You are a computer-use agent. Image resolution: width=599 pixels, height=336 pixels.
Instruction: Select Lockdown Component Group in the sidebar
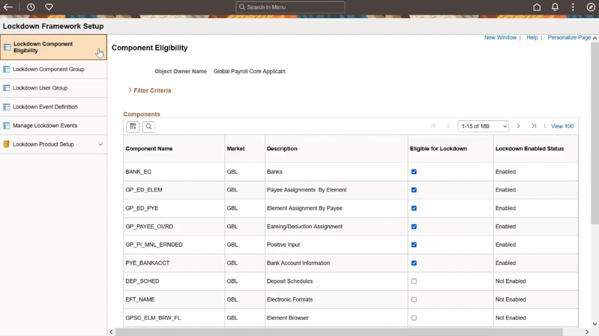[x=49, y=69]
